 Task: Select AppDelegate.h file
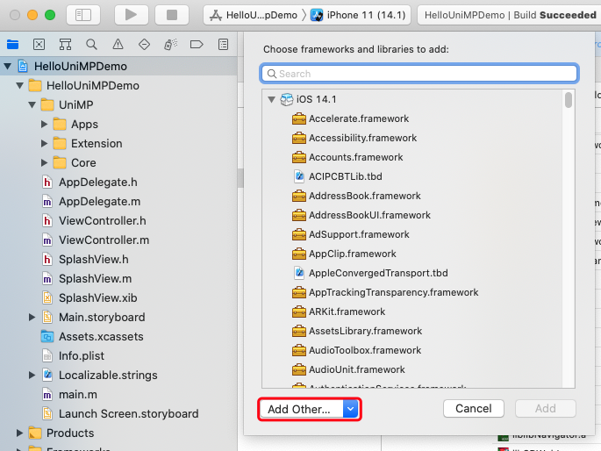tap(89, 182)
